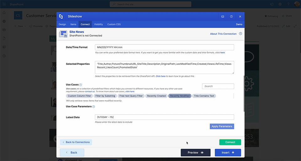Switch to the Items tab

(x=73, y=24)
